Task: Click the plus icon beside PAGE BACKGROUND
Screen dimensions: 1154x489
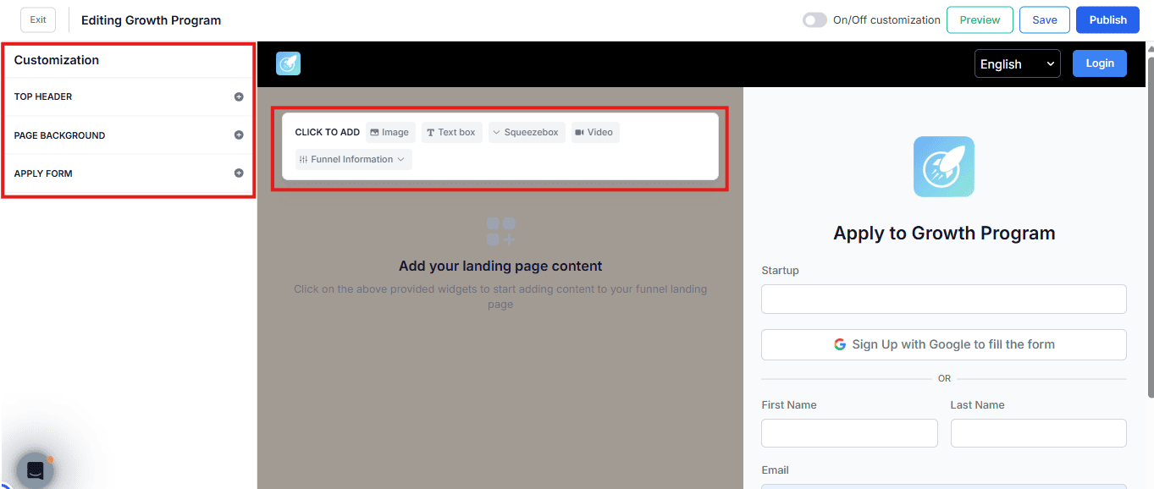Action: [239, 135]
